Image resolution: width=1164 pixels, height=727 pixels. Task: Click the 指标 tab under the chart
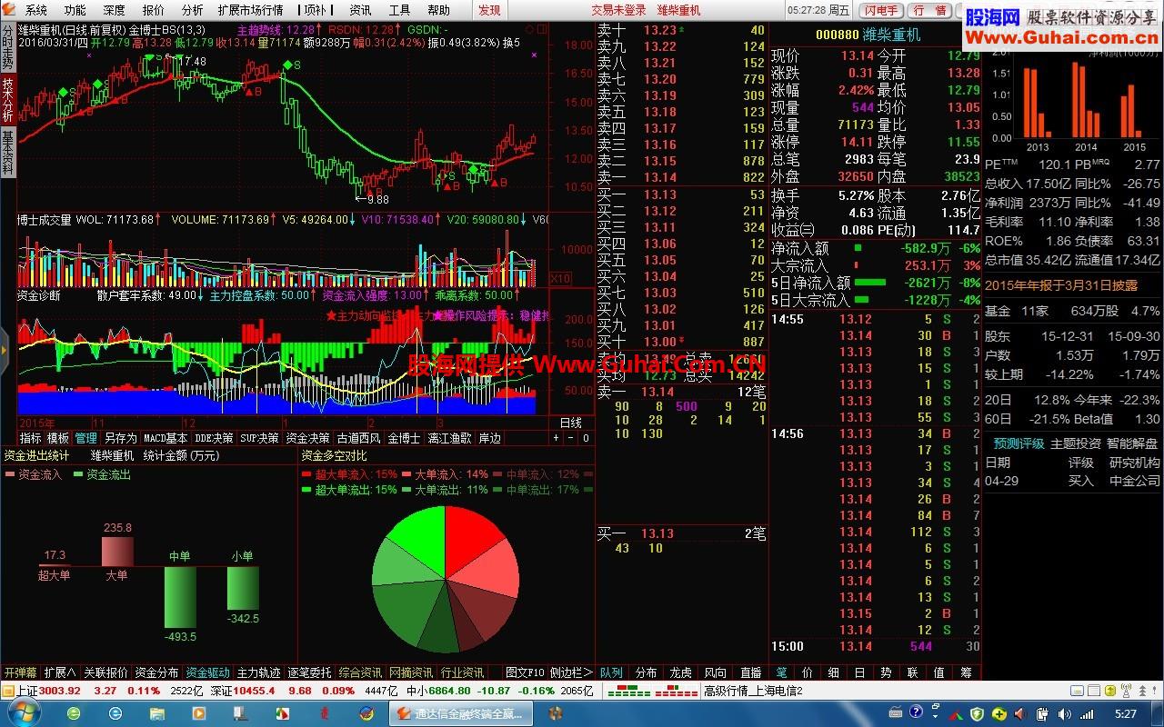30,438
